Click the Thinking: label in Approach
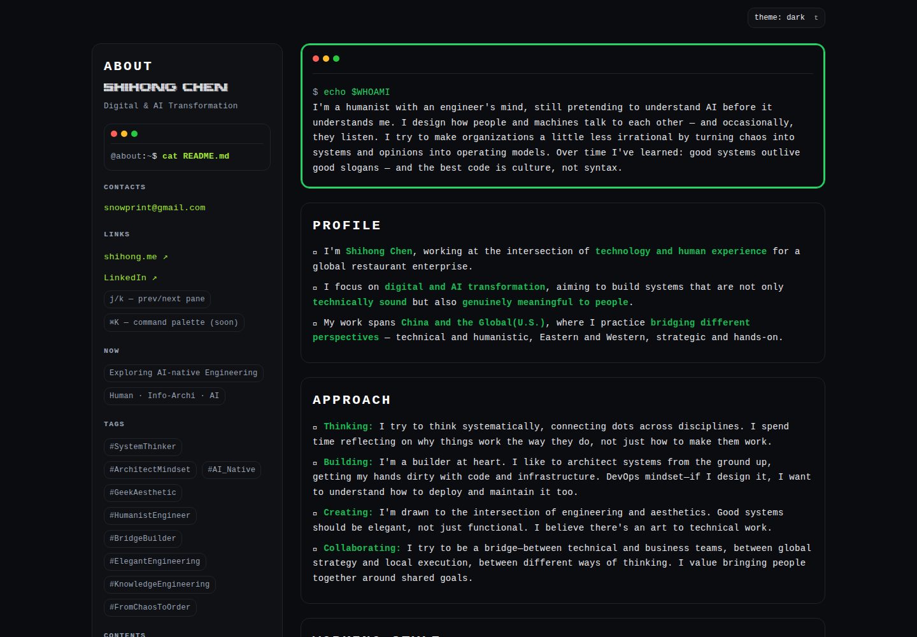Image resolution: width=917 pixels, height=637 pixels. point(348,427)
